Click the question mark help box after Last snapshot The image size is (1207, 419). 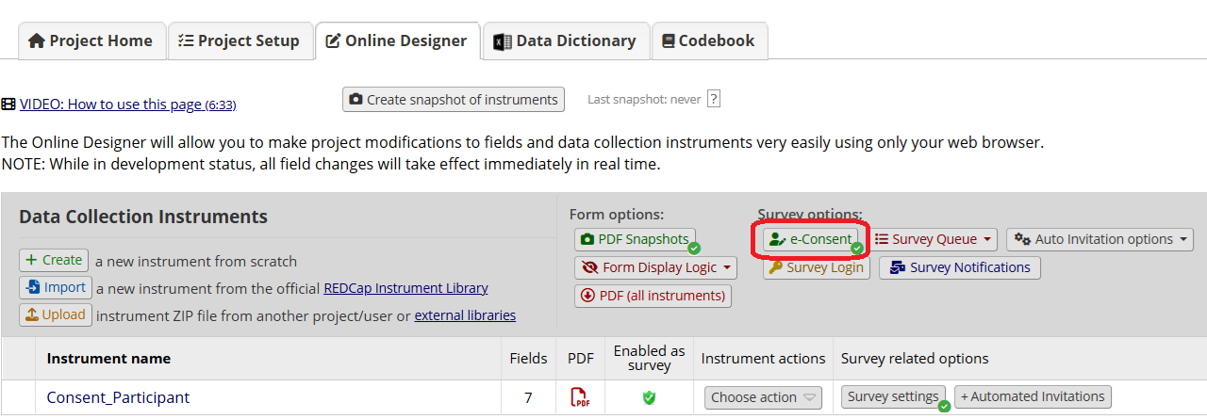[714, 99]
